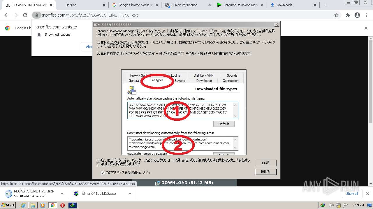Click the Google Chrome logo in info bar
The width and height of the screenshot is (373, 209).
8,28
